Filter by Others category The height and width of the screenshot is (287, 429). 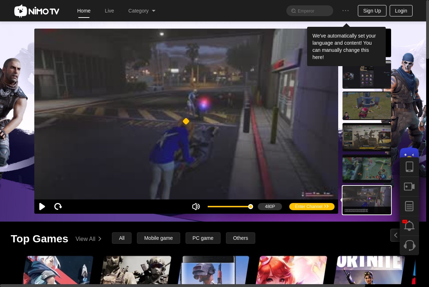click(x=240, y=238)
